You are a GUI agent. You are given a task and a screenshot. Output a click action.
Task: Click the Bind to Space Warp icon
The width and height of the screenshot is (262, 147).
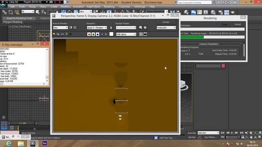point(17,12)
